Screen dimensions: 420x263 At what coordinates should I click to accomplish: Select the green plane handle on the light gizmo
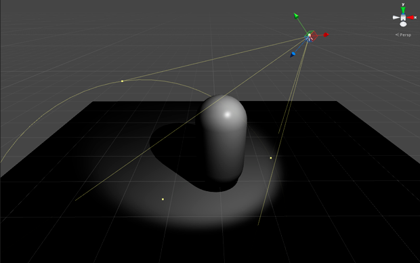tap(309, 33)
